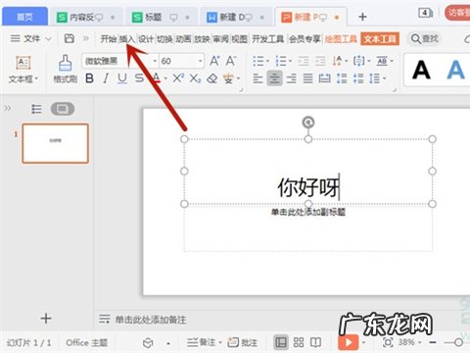Open reading view in status bar
This screenshot has width=470, height=353.
pyautogui.click(x=315, y=342)
